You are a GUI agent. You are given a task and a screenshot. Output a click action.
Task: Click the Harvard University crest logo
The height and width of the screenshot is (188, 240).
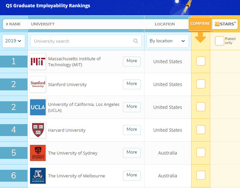[38, 130]
